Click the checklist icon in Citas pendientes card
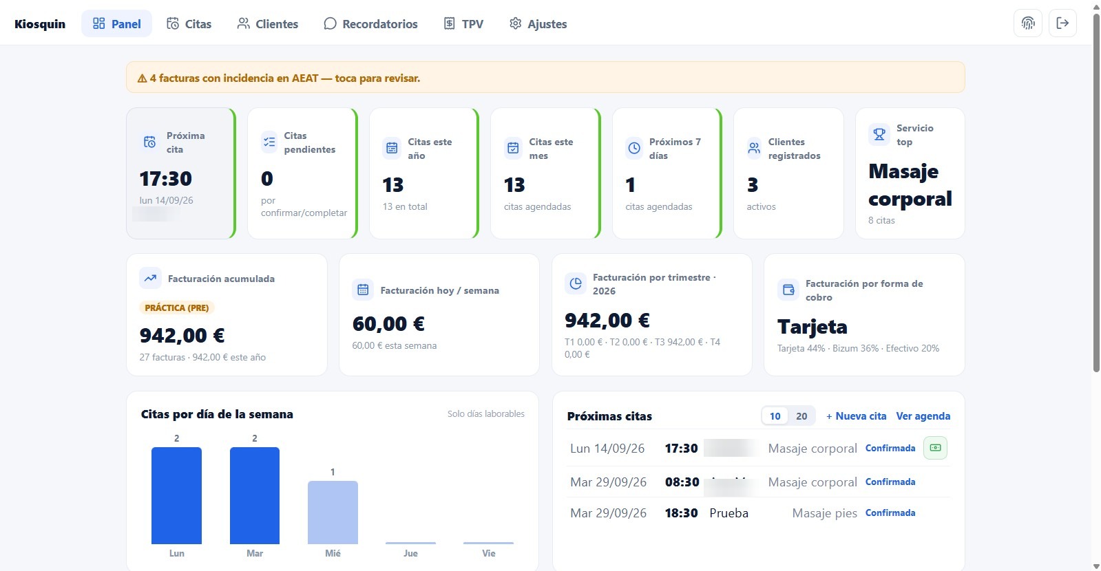Screen dimensions: 1101x571 point(269,142)
